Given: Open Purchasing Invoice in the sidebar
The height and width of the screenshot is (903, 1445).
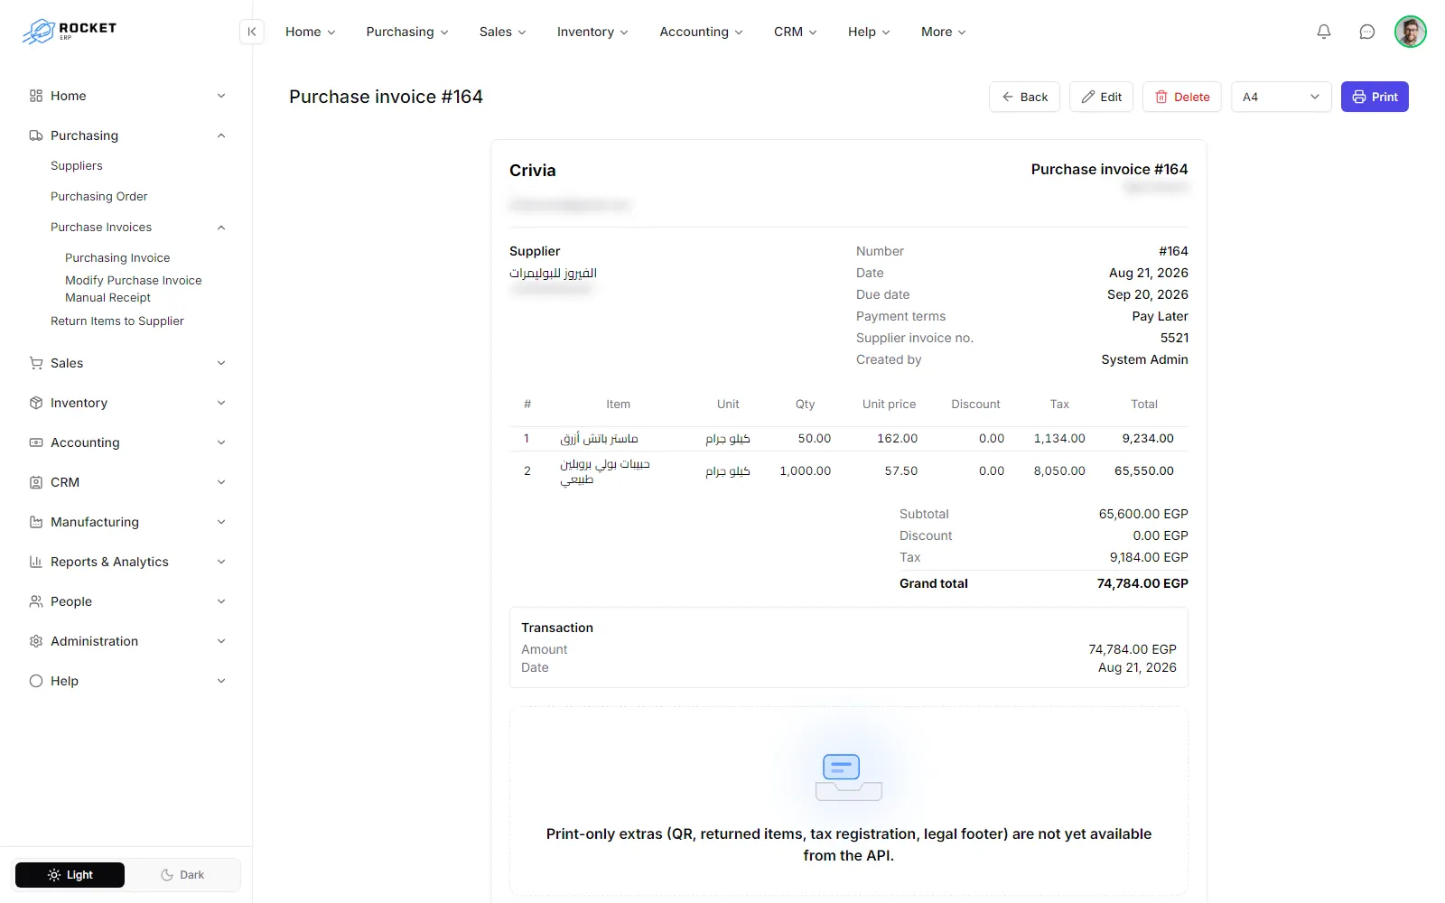Looking at the screenshot, I should click(117, 258).
